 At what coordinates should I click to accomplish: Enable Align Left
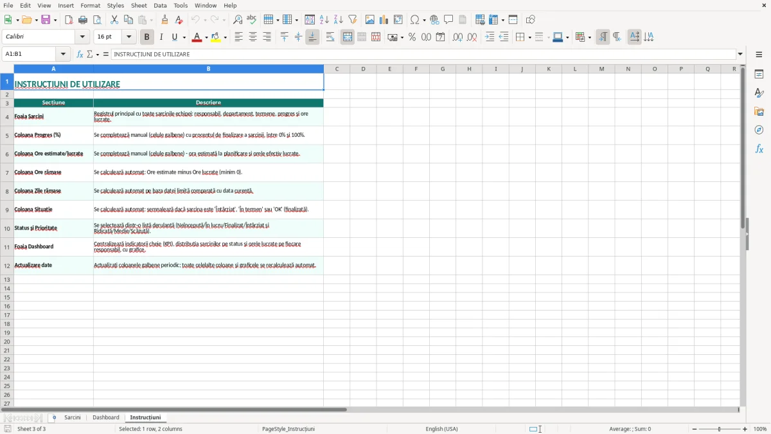click(239, 37)
